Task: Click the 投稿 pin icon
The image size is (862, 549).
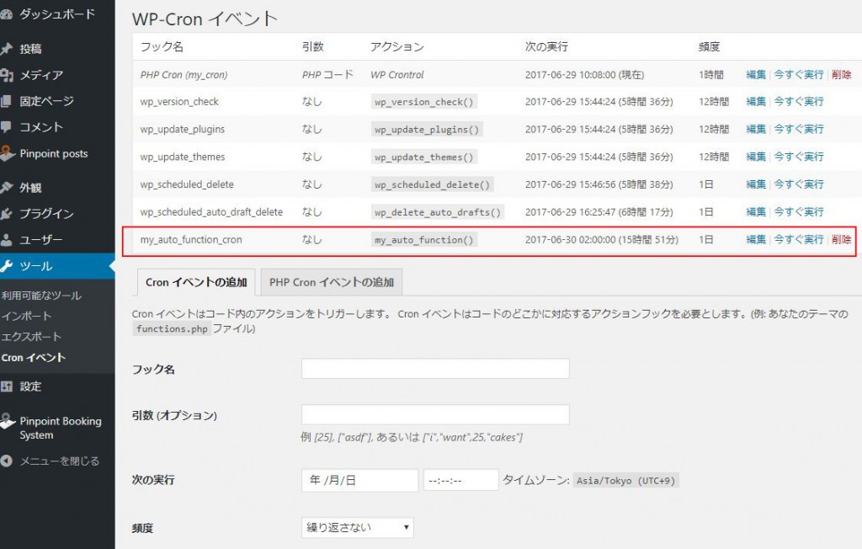Action: point(6,49)
